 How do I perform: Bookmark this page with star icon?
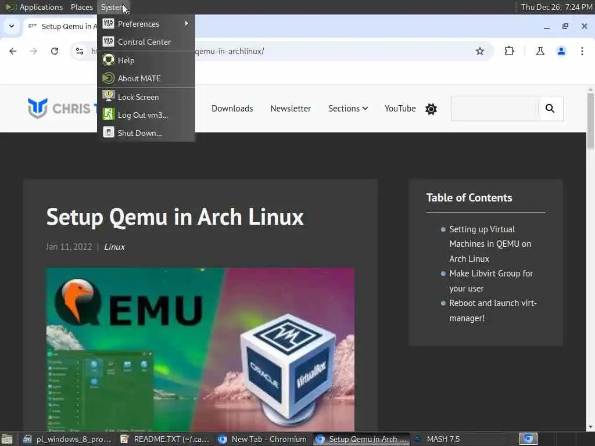[x=479, y=51]
